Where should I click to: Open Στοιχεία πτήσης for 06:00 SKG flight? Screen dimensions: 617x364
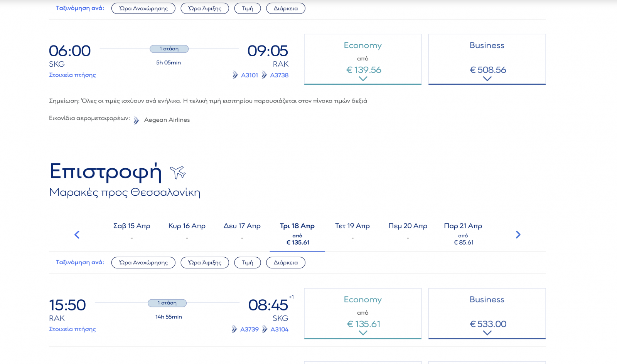click(72, 75)
